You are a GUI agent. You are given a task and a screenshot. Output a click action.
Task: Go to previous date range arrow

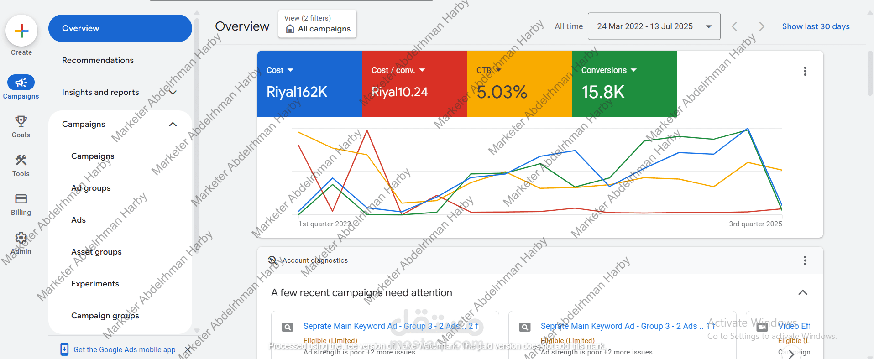pyautogui.click(x=734, y=26)
